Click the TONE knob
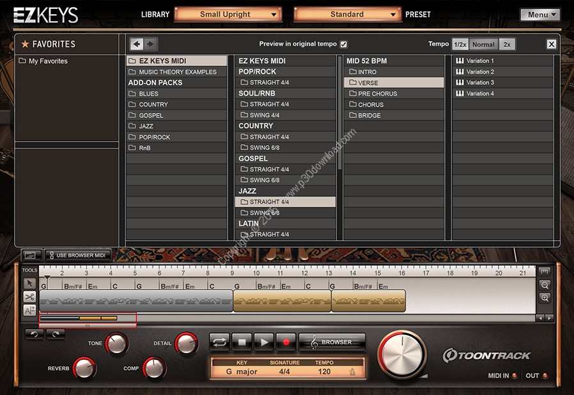Screen dimensions: 574x395 click(117, 344)
